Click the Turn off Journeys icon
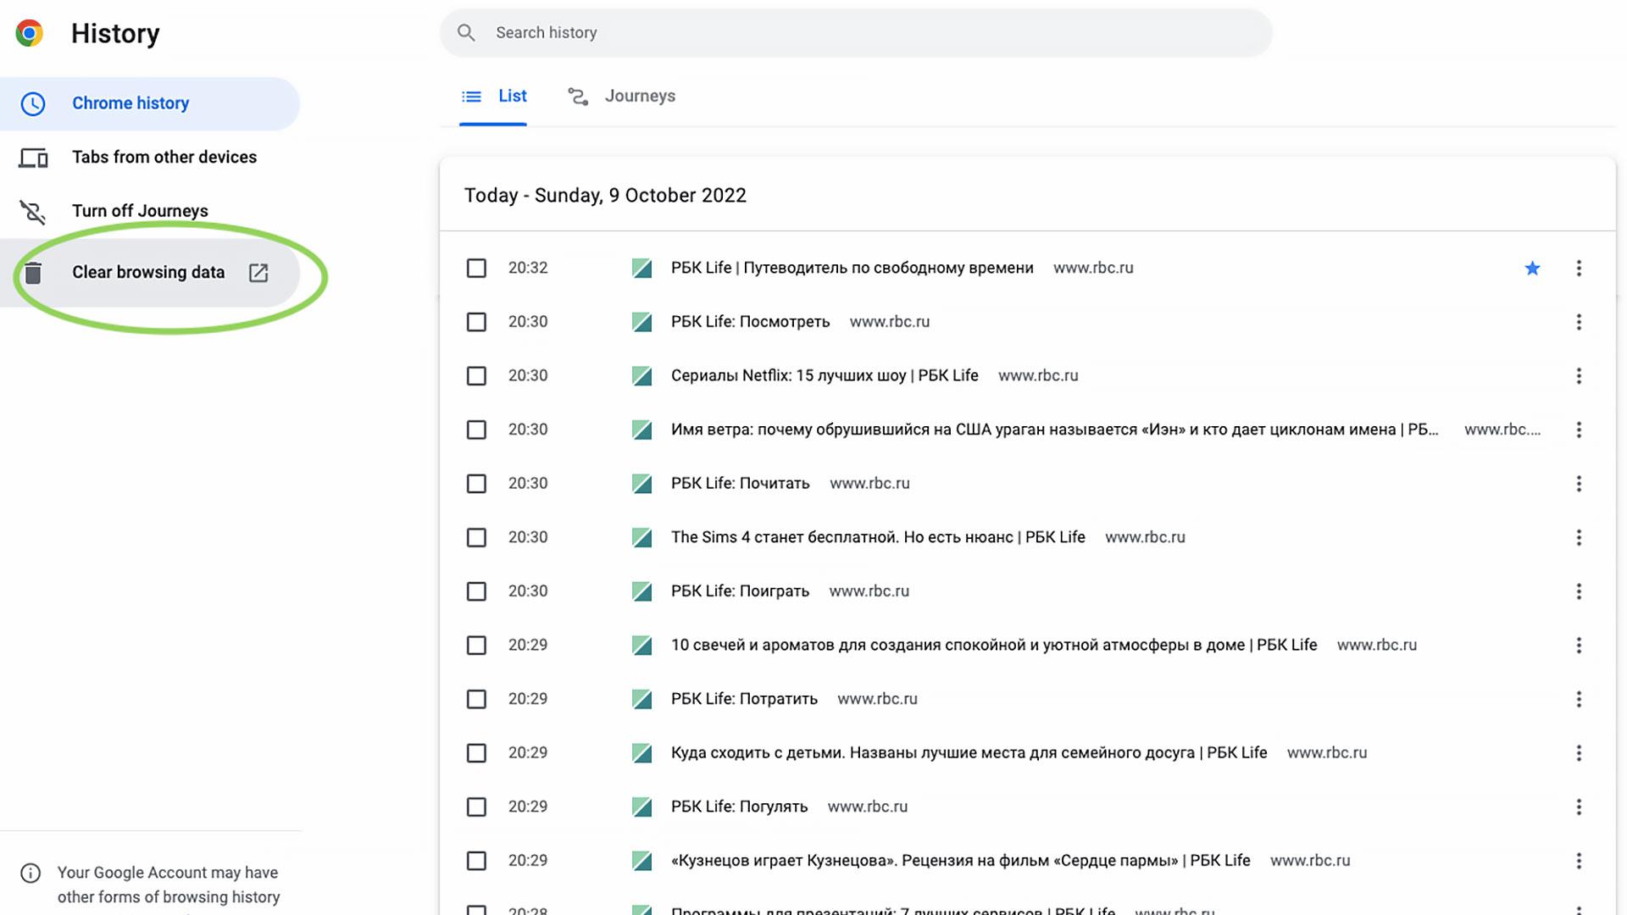Image resolution: width=1627 pixels, height=915 pixels. coord(32,210)
